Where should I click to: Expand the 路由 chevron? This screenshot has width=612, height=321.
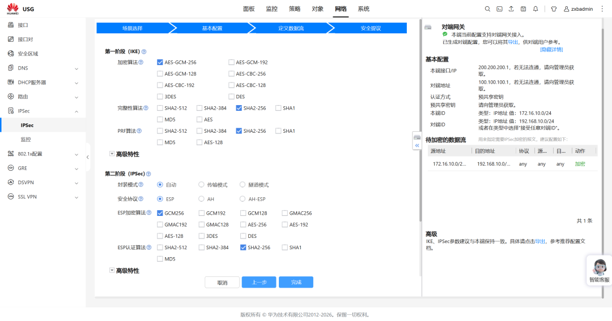click(76, 97)
